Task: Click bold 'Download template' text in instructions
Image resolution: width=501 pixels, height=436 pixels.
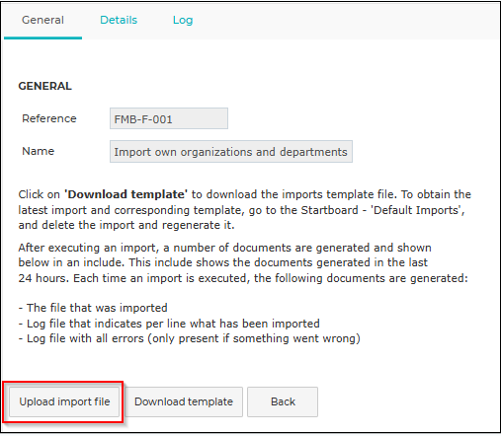Action: click(x=125, y=194)
